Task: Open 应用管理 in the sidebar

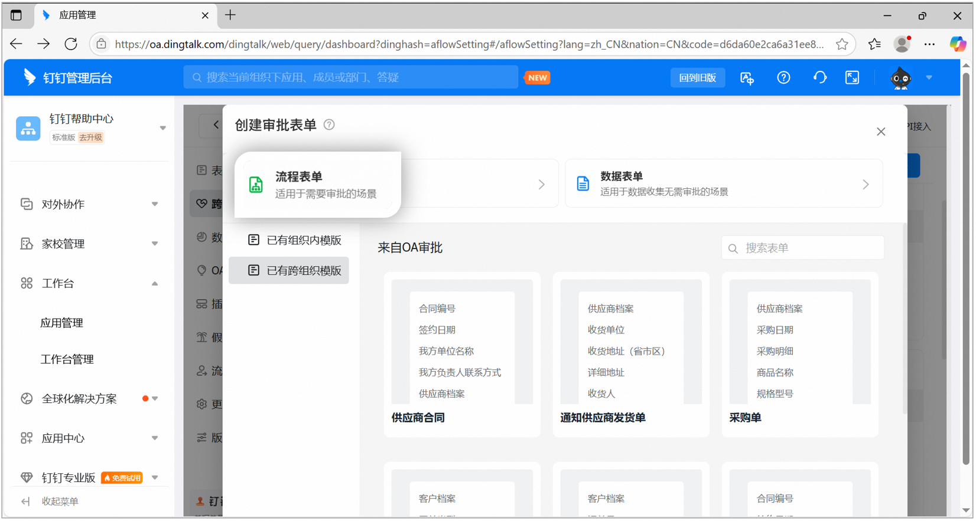Action: tap(61, 323)
